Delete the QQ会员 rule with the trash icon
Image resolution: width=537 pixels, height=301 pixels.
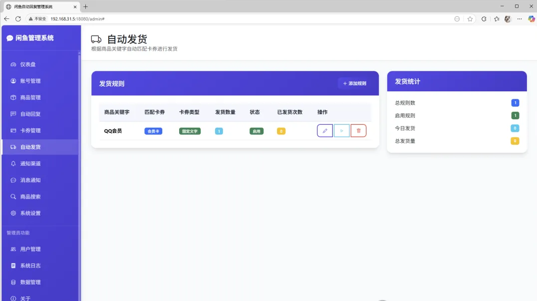click(358, 130)
